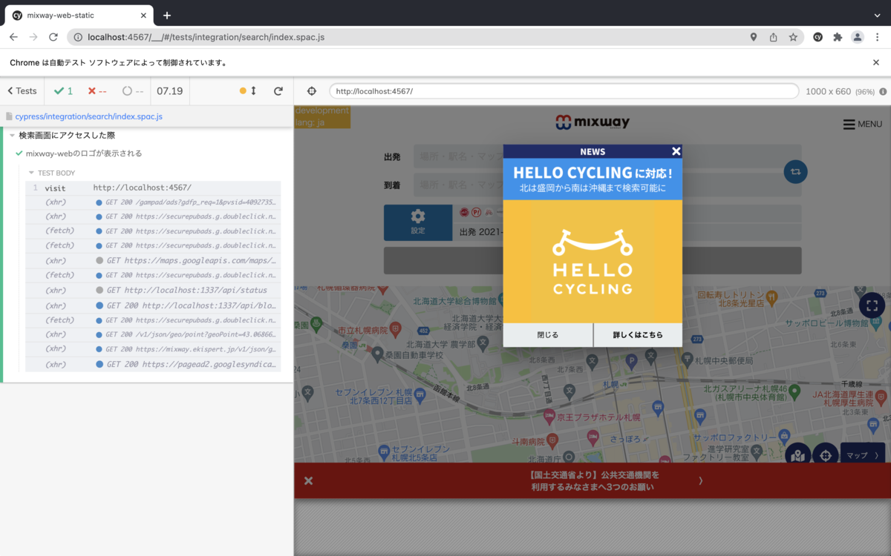Close the NEWS popup with X
Screen dimensions: 891x556
coord(676,151)
